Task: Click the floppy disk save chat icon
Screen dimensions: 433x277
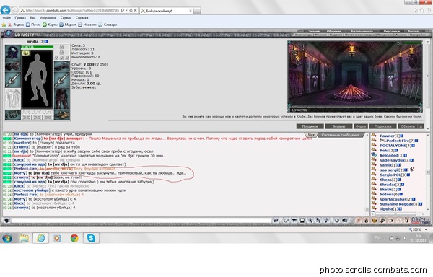Action: coord(302,220)
